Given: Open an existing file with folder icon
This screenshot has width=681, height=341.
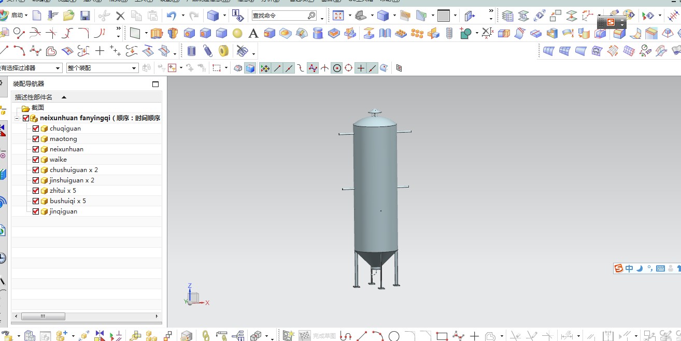Looking at the screenshot, I should click(x=68, y=16).
